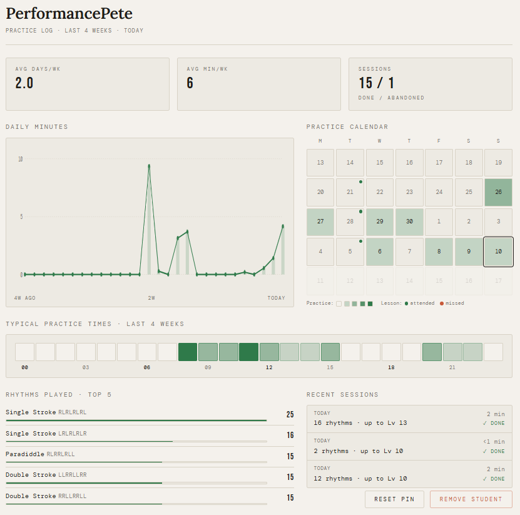
Task: Click the hour 00 practice-time cell
Action: [x=24, y=352]
